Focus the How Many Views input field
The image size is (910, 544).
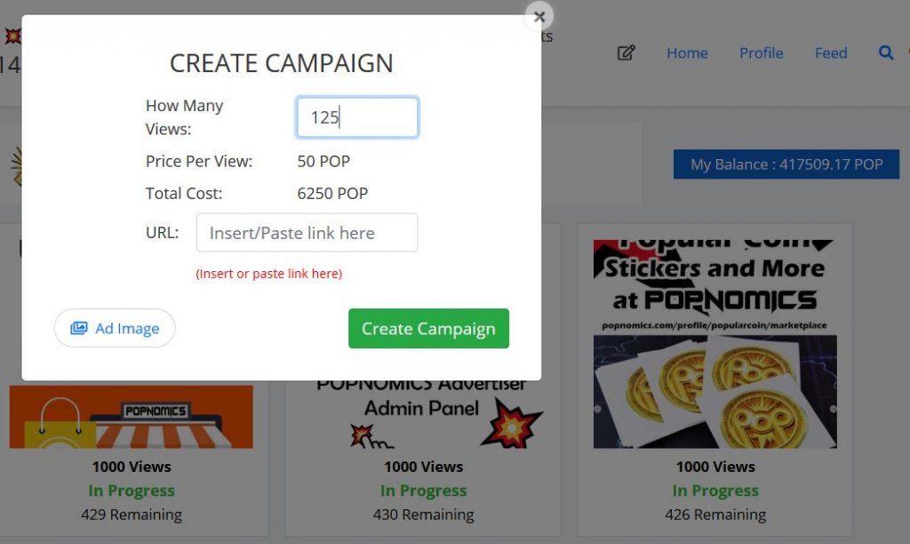tap(357, 117)
